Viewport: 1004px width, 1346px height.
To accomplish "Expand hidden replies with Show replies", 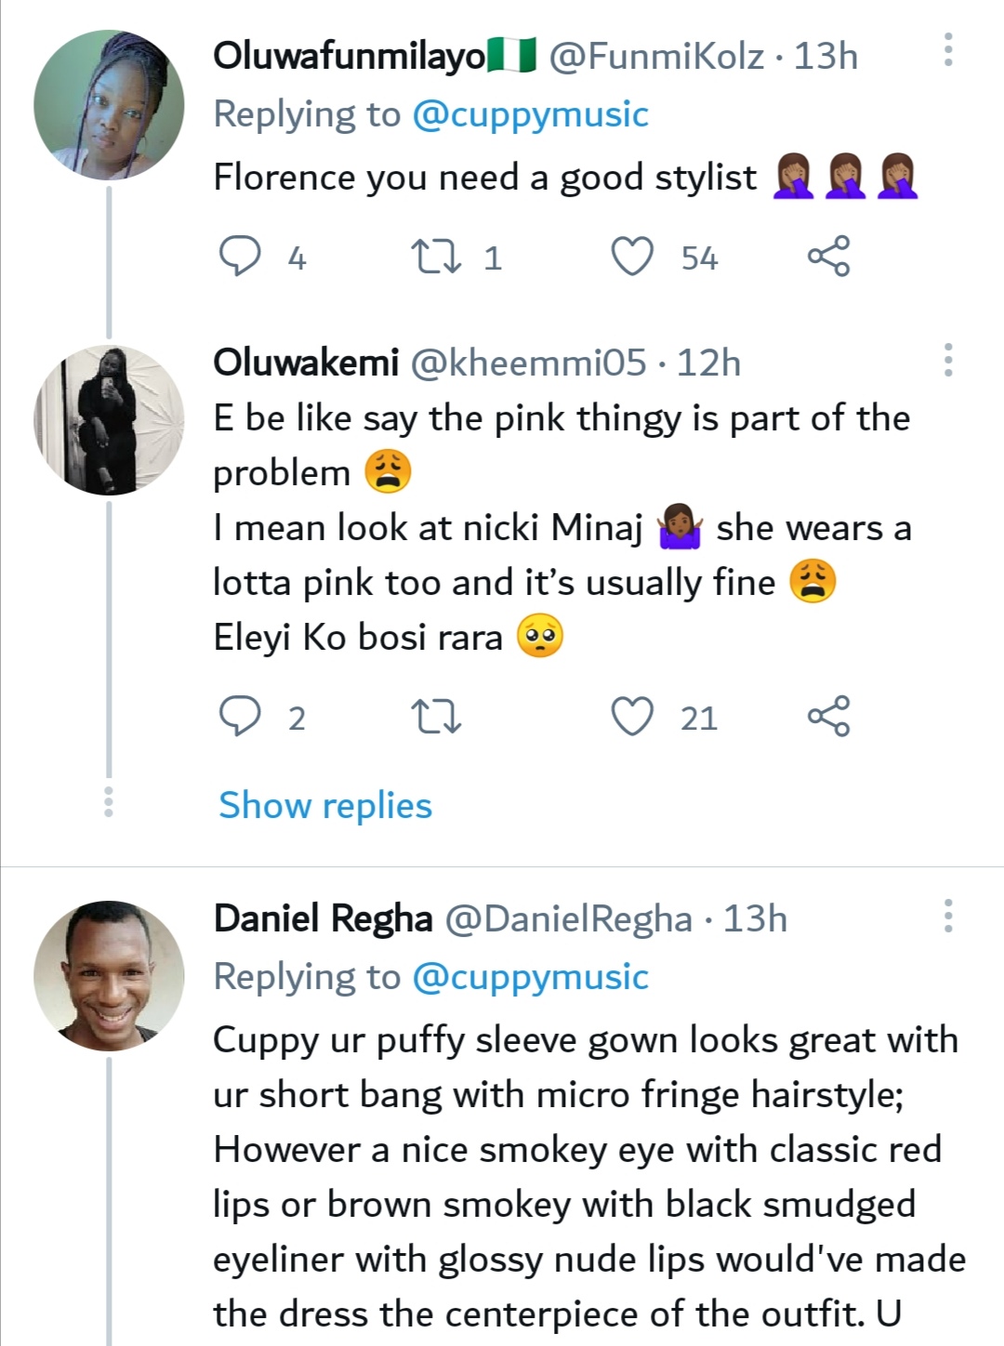I will (x=325, y=805).
